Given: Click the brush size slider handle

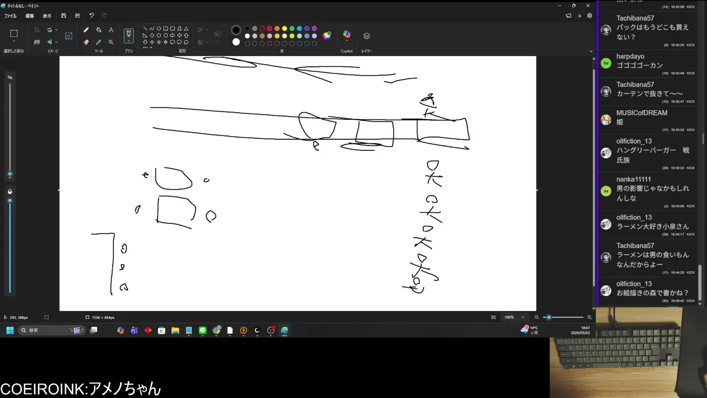Looking at the screenshot, I should tap(9, 175).
